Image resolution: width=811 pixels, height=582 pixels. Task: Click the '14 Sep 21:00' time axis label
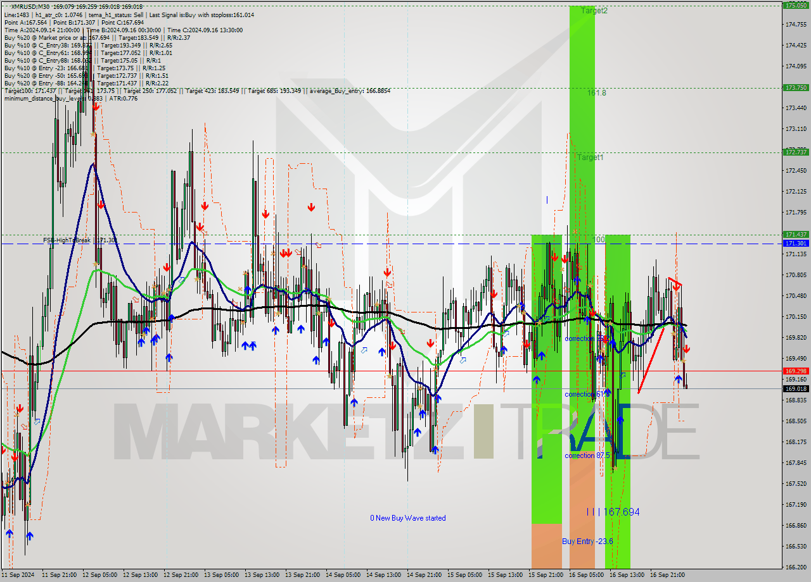coord(424,575)
